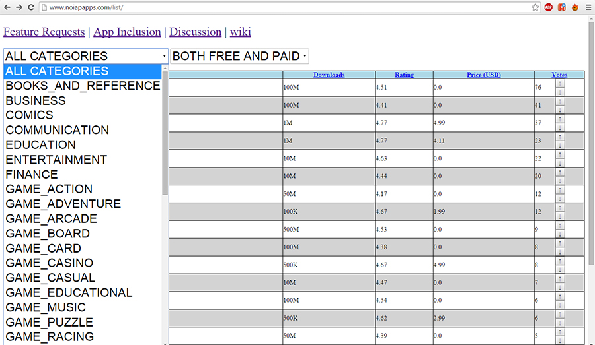Open the Adblock Plus extension icon
The height and width of the screenshot is (345, 595).
click(x=548, y=7)
